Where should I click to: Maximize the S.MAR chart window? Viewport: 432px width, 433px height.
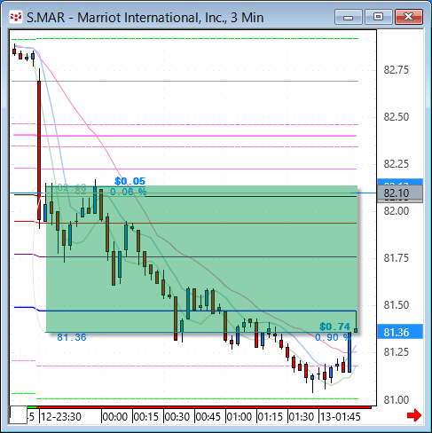(x=379, y=17)
